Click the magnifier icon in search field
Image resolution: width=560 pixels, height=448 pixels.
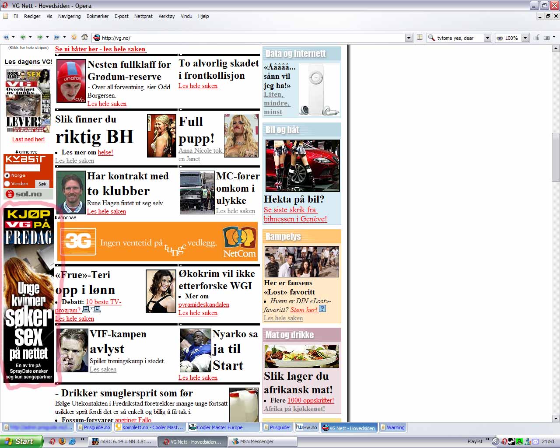[x=432, y=38]
